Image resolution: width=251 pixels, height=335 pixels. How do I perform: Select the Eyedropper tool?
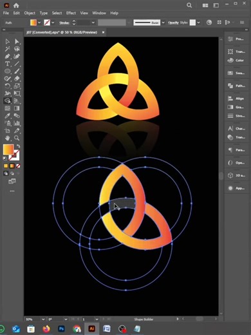point(8,116)
